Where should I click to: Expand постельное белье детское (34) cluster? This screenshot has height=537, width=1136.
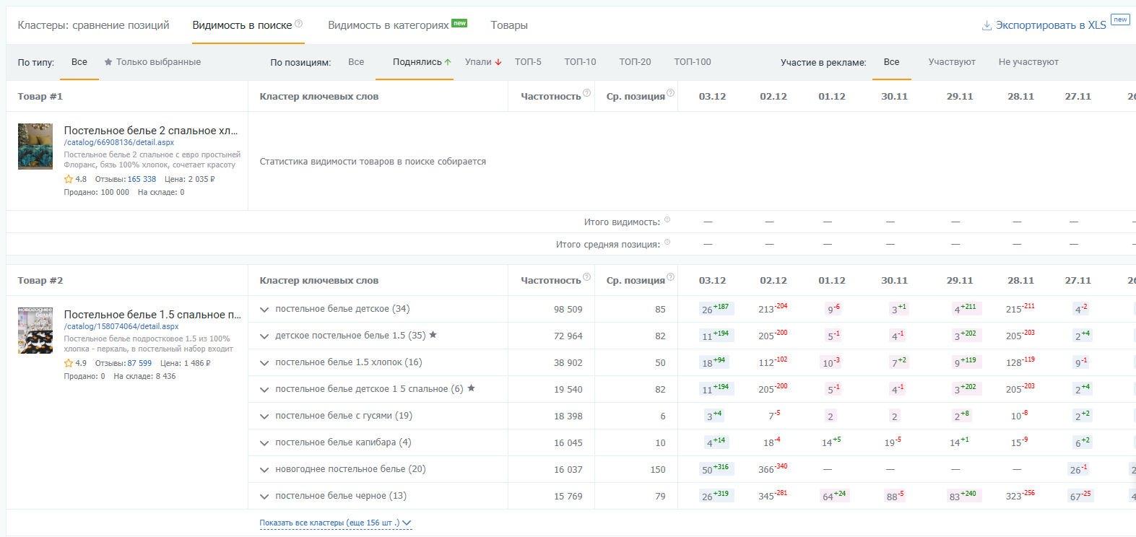click(264, 310)
